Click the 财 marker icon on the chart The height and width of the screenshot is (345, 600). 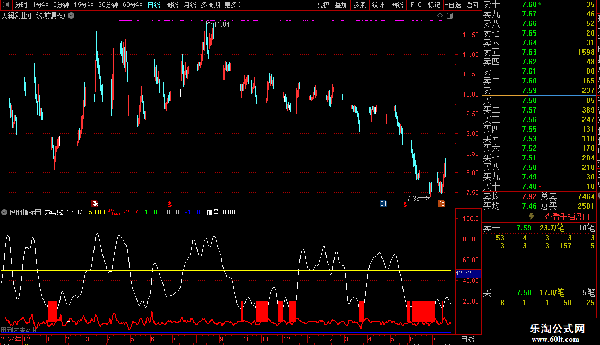coord(383,204)
